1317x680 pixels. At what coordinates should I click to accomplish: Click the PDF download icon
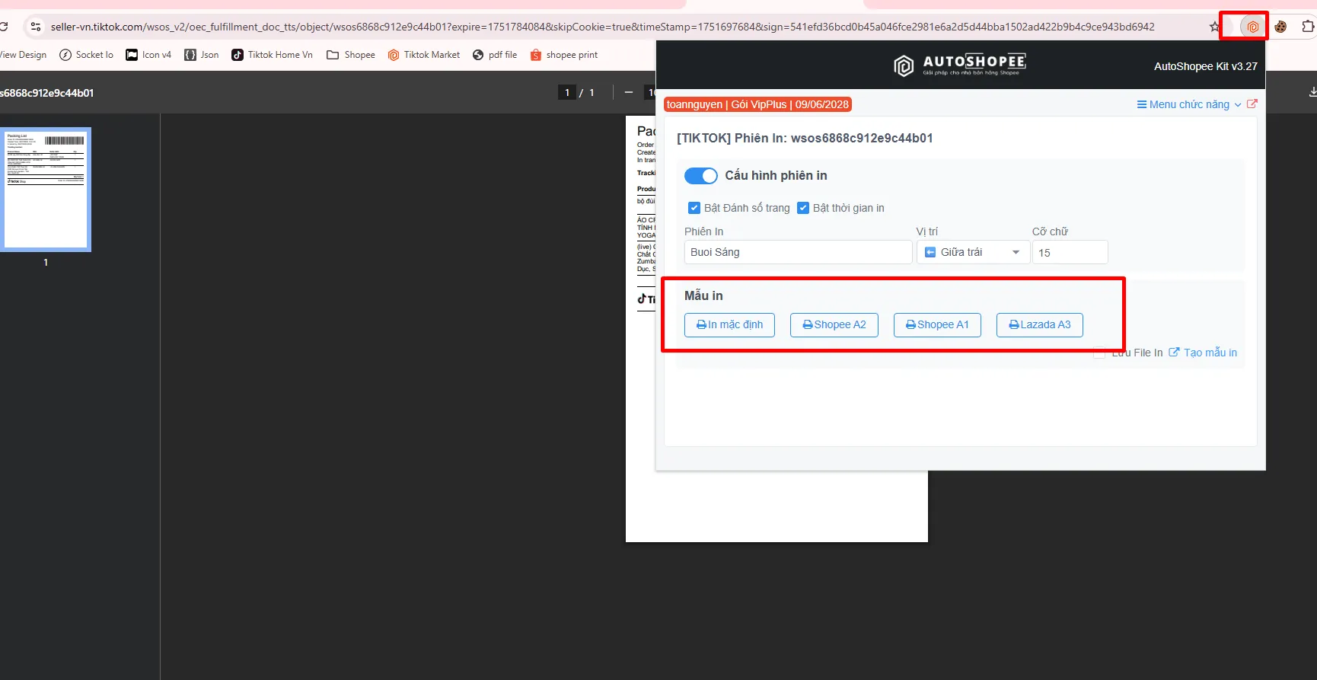[1312, 92]
